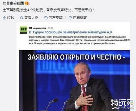Image resolution: width=136 pixels, height=111 pixels.
Task: Click the magnifier icon for 查看大图
Action: pos(22,18)
